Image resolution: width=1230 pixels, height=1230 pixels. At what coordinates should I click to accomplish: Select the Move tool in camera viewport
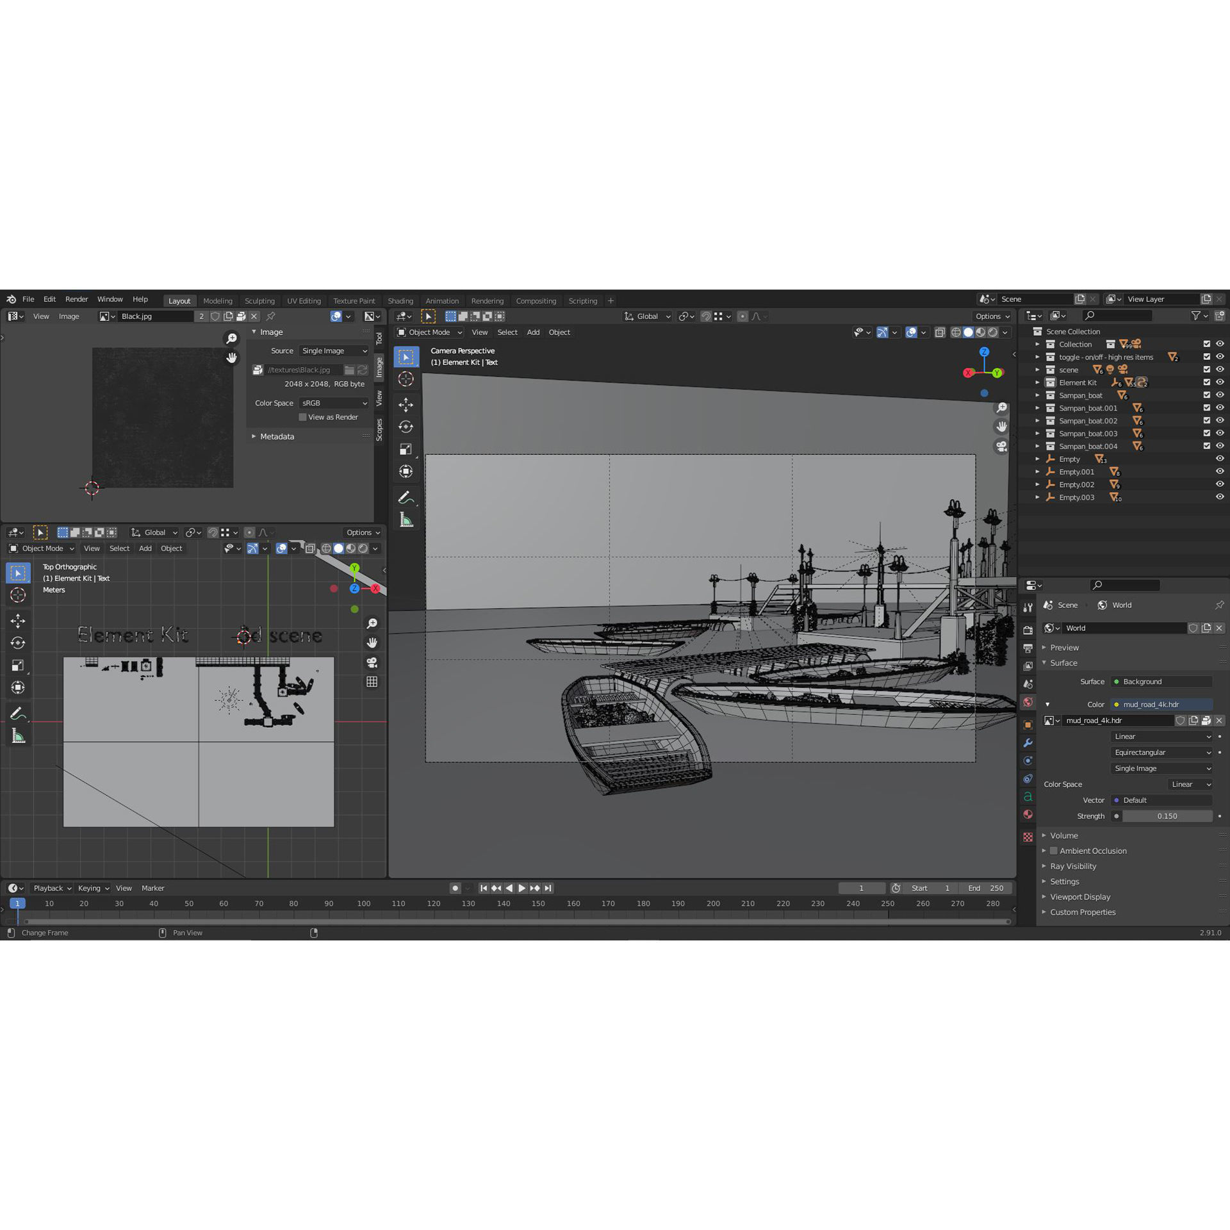[x=406, y=404]
